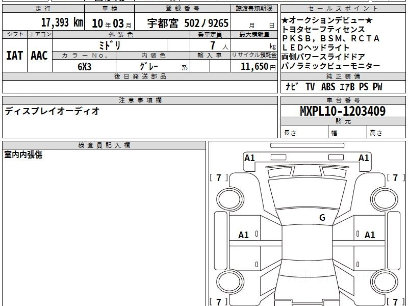Viewport: 408px width, 306px height.
Task: Click the 検査員記入欄 header
Action: coord(104,145)
